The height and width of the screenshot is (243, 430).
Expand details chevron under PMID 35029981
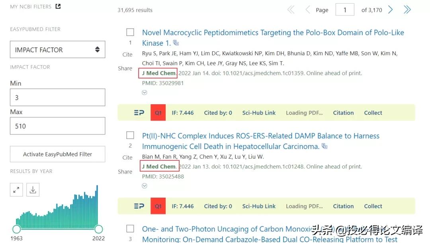[x=144, y=92]
